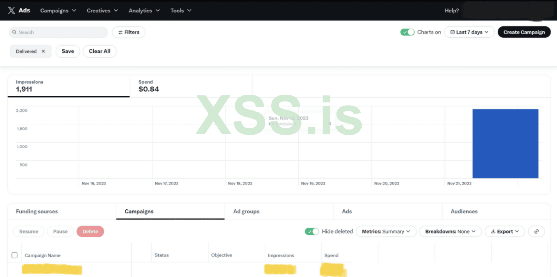Click the search magnifier icon
The width and height of the screenshot is (557, 277).
tap(14, 32)
